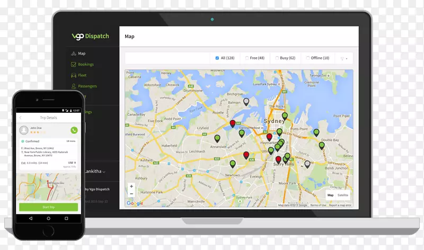Screen dimensions: 424x250
Task: Select the green pin below Double Bay label
Action: [x=322, y=146]
